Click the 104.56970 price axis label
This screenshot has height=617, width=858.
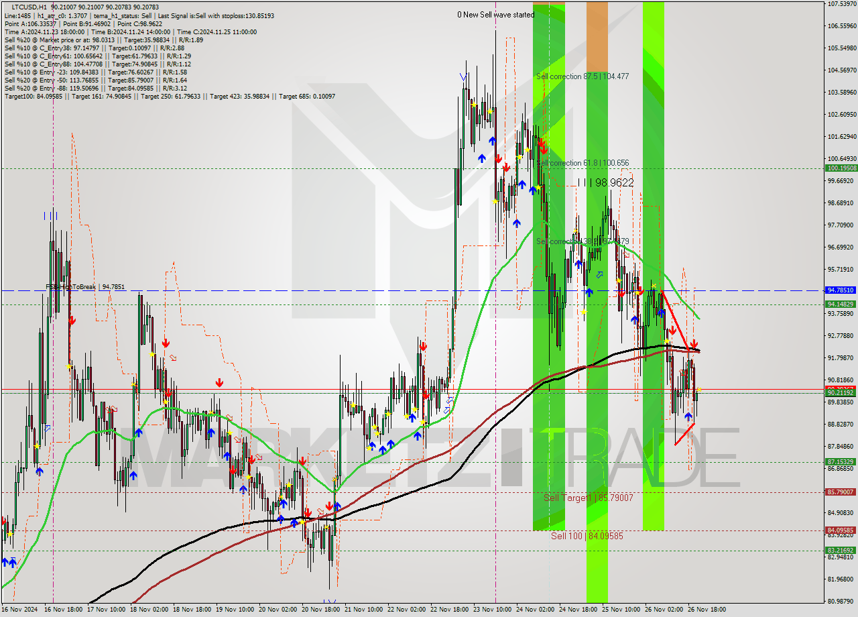tap(842, 70)
